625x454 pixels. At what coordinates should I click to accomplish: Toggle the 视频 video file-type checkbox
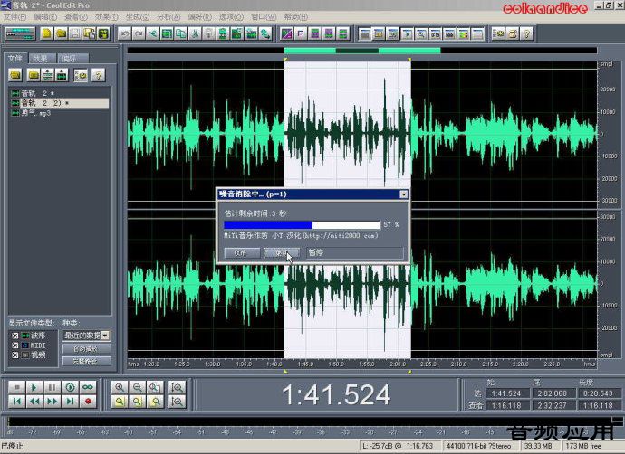(x=14, y=355)
